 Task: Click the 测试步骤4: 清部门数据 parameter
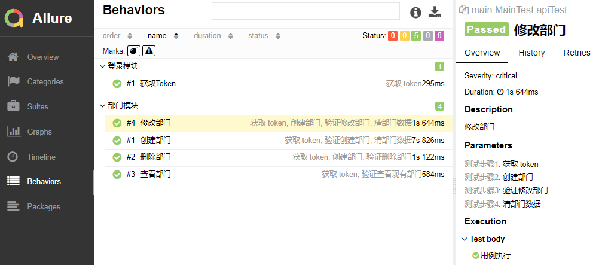503,205
